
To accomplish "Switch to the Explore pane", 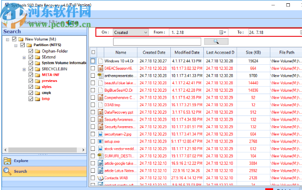I will [44, 161].
